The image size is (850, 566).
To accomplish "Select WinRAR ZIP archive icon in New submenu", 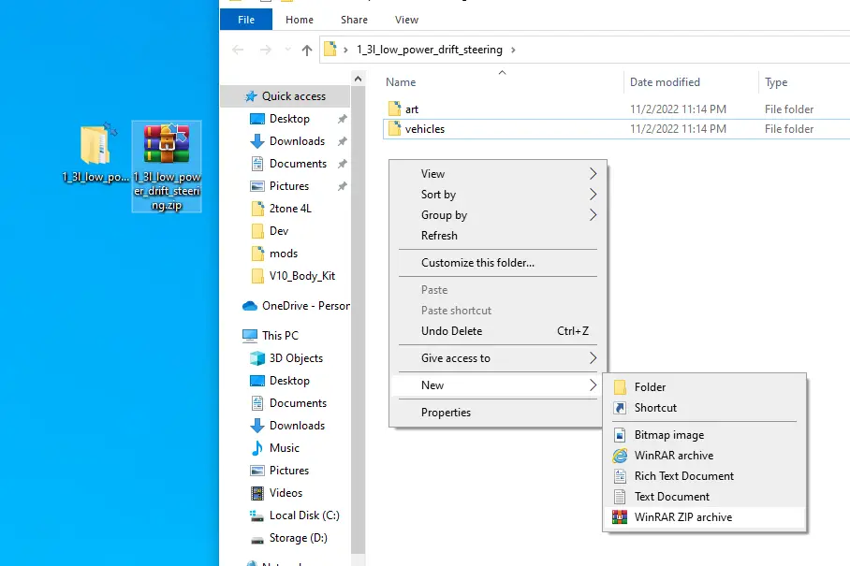I will pyautogui.click(x=620, y=517).
